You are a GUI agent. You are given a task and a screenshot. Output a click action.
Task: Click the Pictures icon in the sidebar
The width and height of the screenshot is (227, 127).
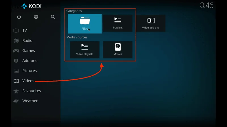[x=16, y=71]
